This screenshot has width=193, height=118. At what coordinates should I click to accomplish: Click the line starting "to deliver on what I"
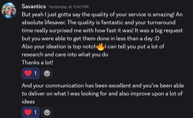coord(102,94)
